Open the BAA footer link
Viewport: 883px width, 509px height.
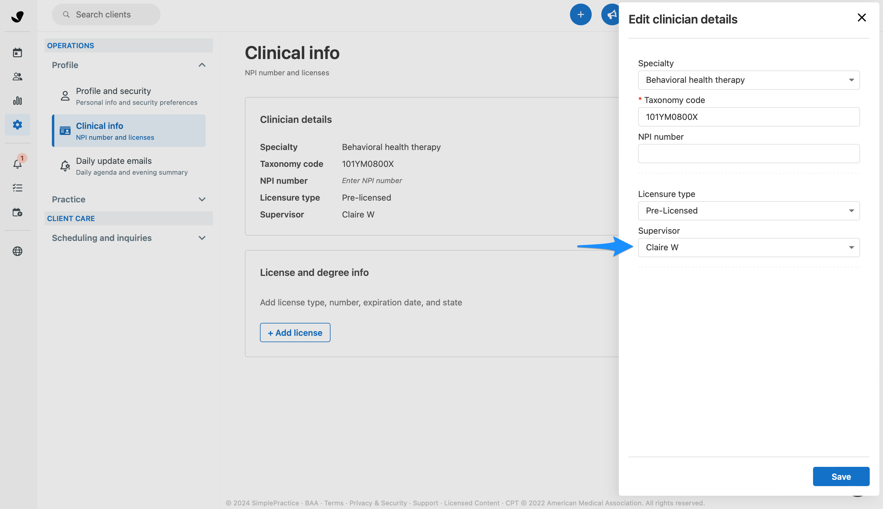point(311,503)
